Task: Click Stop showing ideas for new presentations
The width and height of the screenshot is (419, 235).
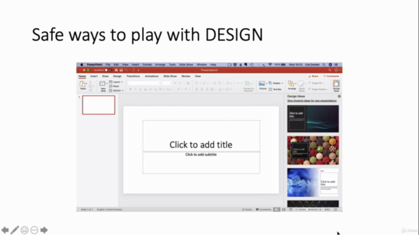Action: 312,101
